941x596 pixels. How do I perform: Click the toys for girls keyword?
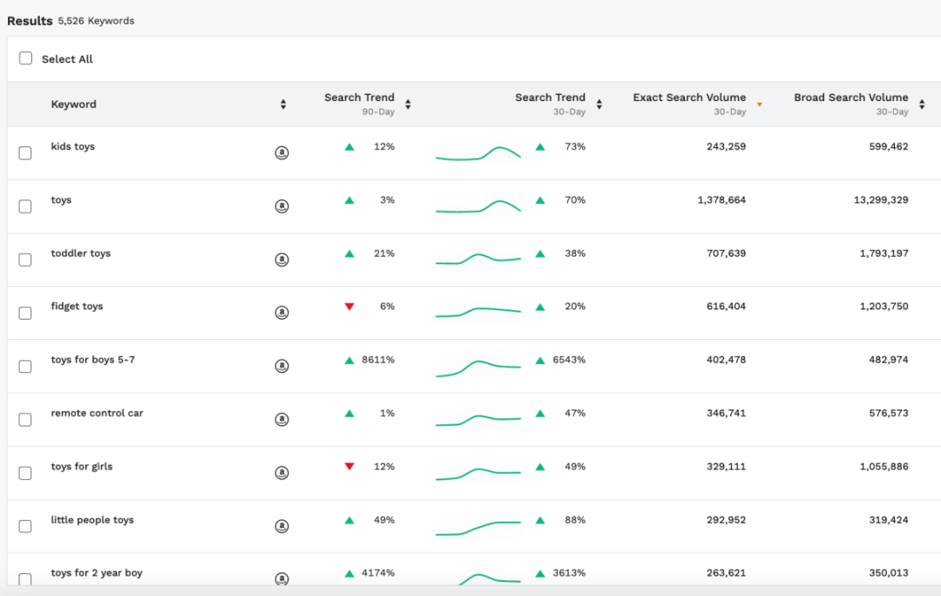82,467
